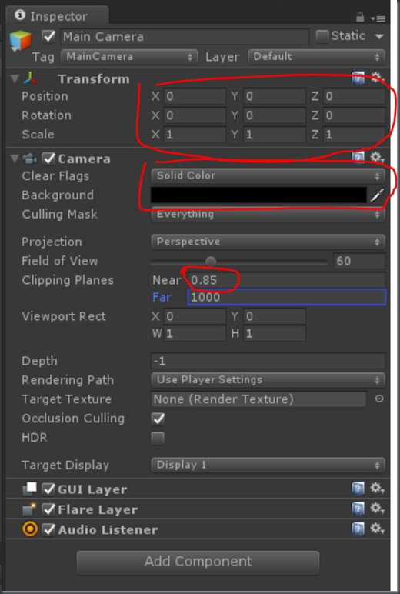Open the Clear Flags dropdown

pos(268,175)
